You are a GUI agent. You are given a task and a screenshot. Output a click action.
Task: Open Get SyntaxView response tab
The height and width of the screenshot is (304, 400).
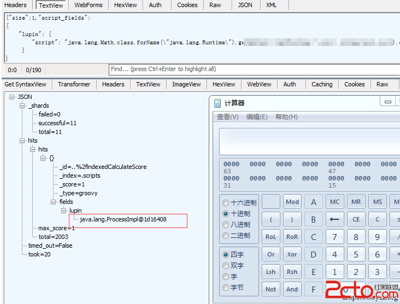click(x=26, y=84)
